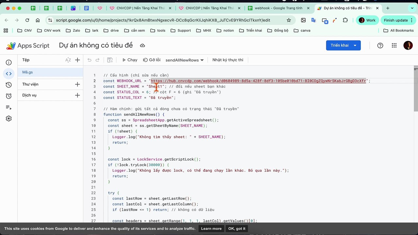
Task: Click line number 8 in the gutter
Action: (95, 115)
